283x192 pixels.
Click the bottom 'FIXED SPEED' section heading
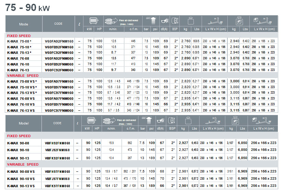pyautogui.click(x=19, y=136)
